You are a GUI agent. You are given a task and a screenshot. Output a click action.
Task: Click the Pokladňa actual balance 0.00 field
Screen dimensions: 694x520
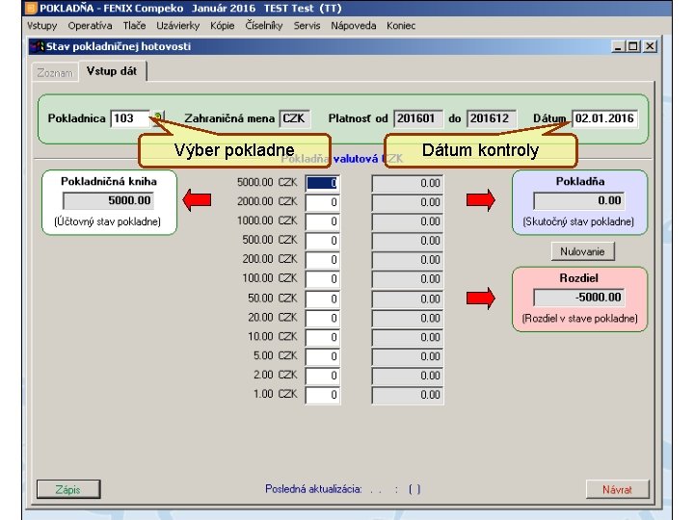coord(579,200)
